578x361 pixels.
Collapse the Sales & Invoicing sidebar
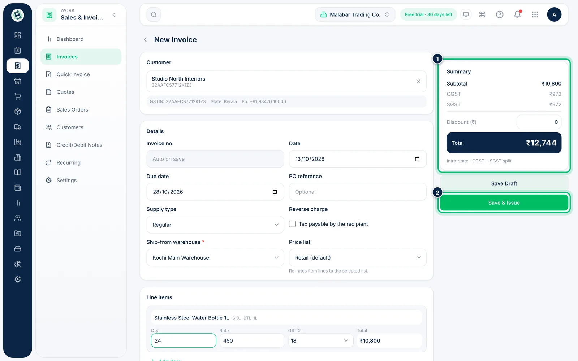114,15
